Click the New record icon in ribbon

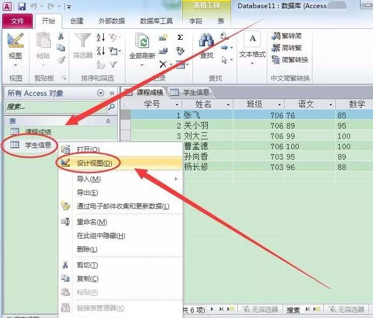click(163, 37)
